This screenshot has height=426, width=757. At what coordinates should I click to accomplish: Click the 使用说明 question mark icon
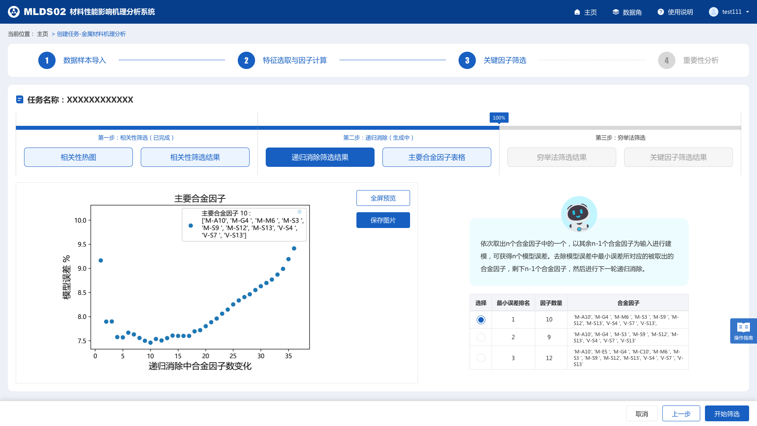[x=661, y=12]
